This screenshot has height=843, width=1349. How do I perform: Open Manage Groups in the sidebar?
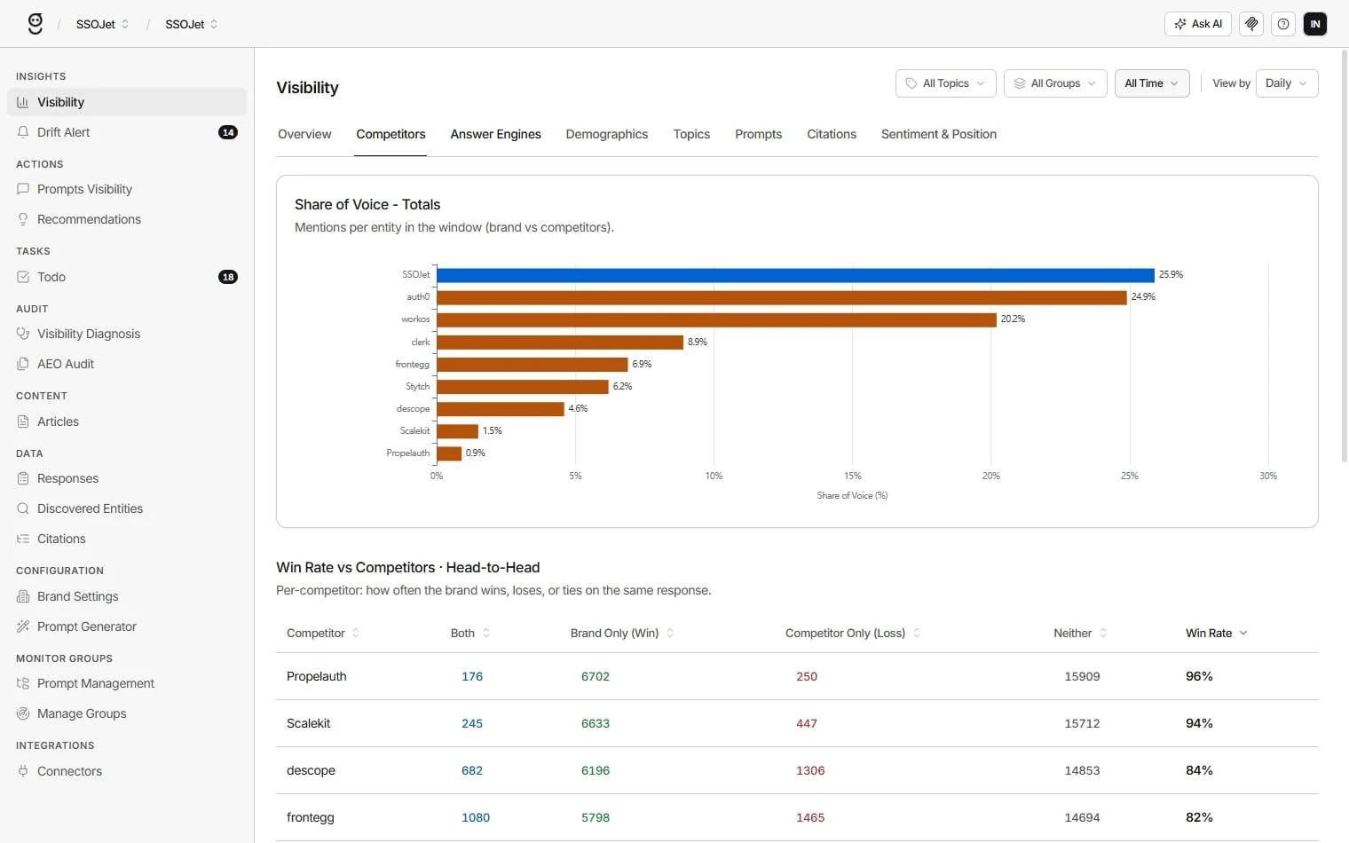[x=127, y=713]
